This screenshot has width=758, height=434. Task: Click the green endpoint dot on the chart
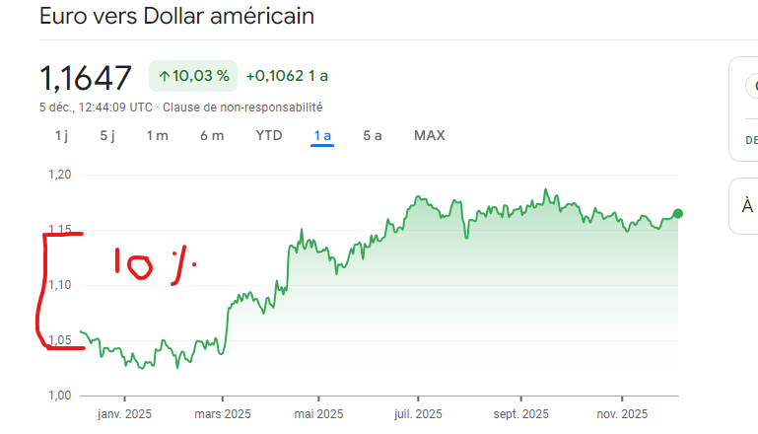(678, 213)
